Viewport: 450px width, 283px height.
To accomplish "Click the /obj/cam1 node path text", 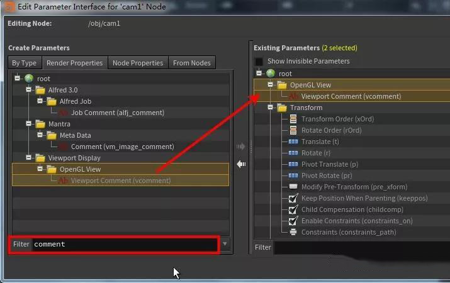I will 104,23.
